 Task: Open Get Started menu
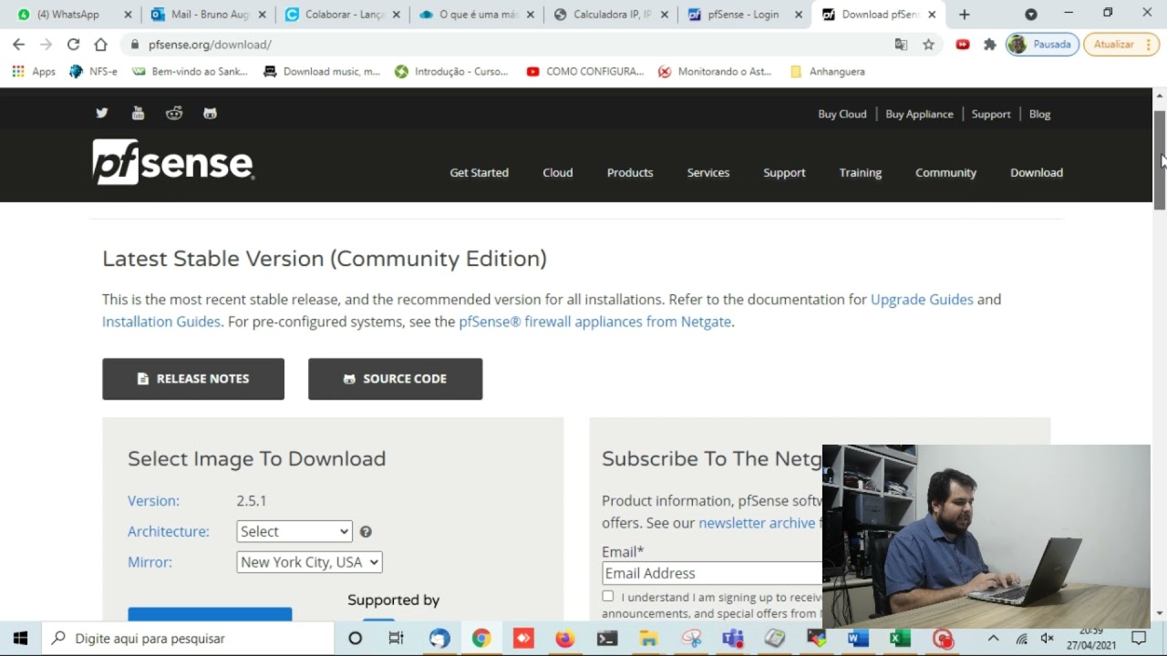[x=479, y=172]
